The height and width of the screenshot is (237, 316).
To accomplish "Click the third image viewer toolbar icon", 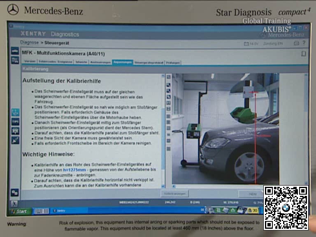I will point(168,91).
